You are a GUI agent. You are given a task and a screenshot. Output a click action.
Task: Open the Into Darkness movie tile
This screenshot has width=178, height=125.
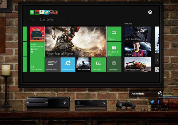[83, 64]
